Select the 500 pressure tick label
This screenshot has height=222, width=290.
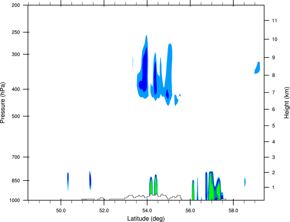[x=16, y=116]
